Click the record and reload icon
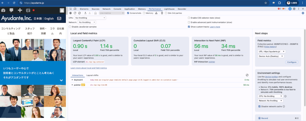Image resolution: width=306 pixels, height=121 pixels. click(75, 13)
